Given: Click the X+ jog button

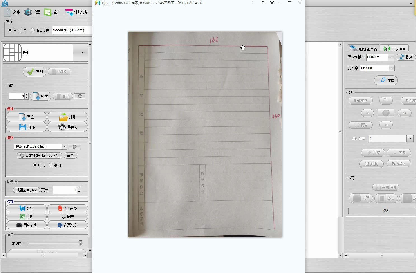Looking at the screenshot, I should point(405,113).
